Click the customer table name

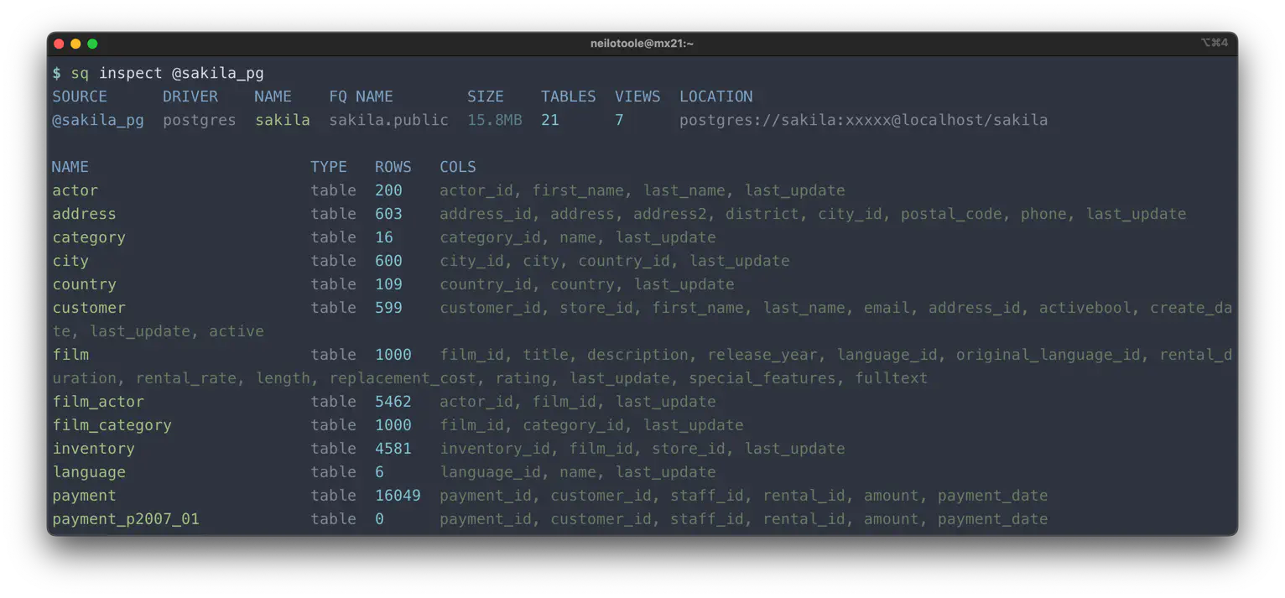89,308
